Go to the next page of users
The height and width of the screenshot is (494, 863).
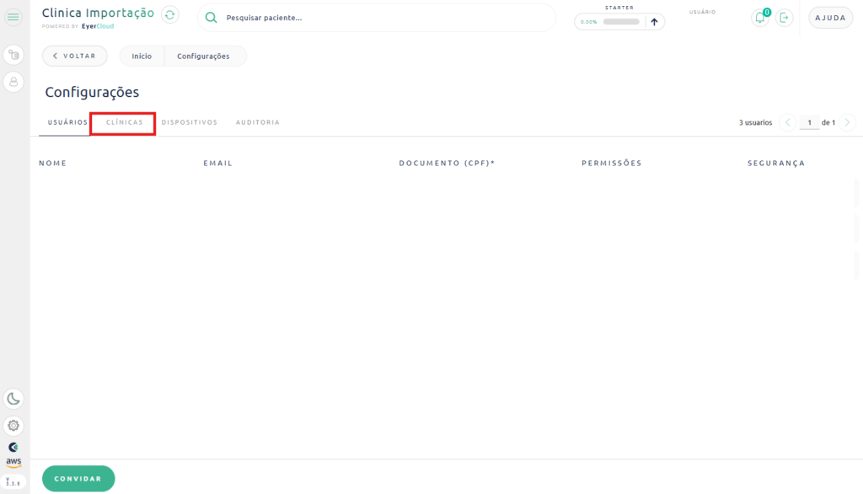tap(847, 122)
